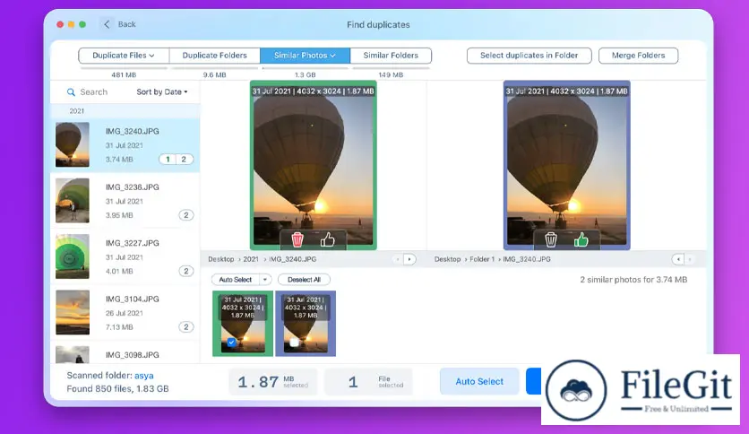Open Duplicate Files dropdown tab
The height and width of the screenshot is (434, 749).
coord(124,56)
